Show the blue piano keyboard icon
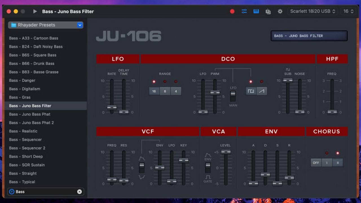 (256, 12)
